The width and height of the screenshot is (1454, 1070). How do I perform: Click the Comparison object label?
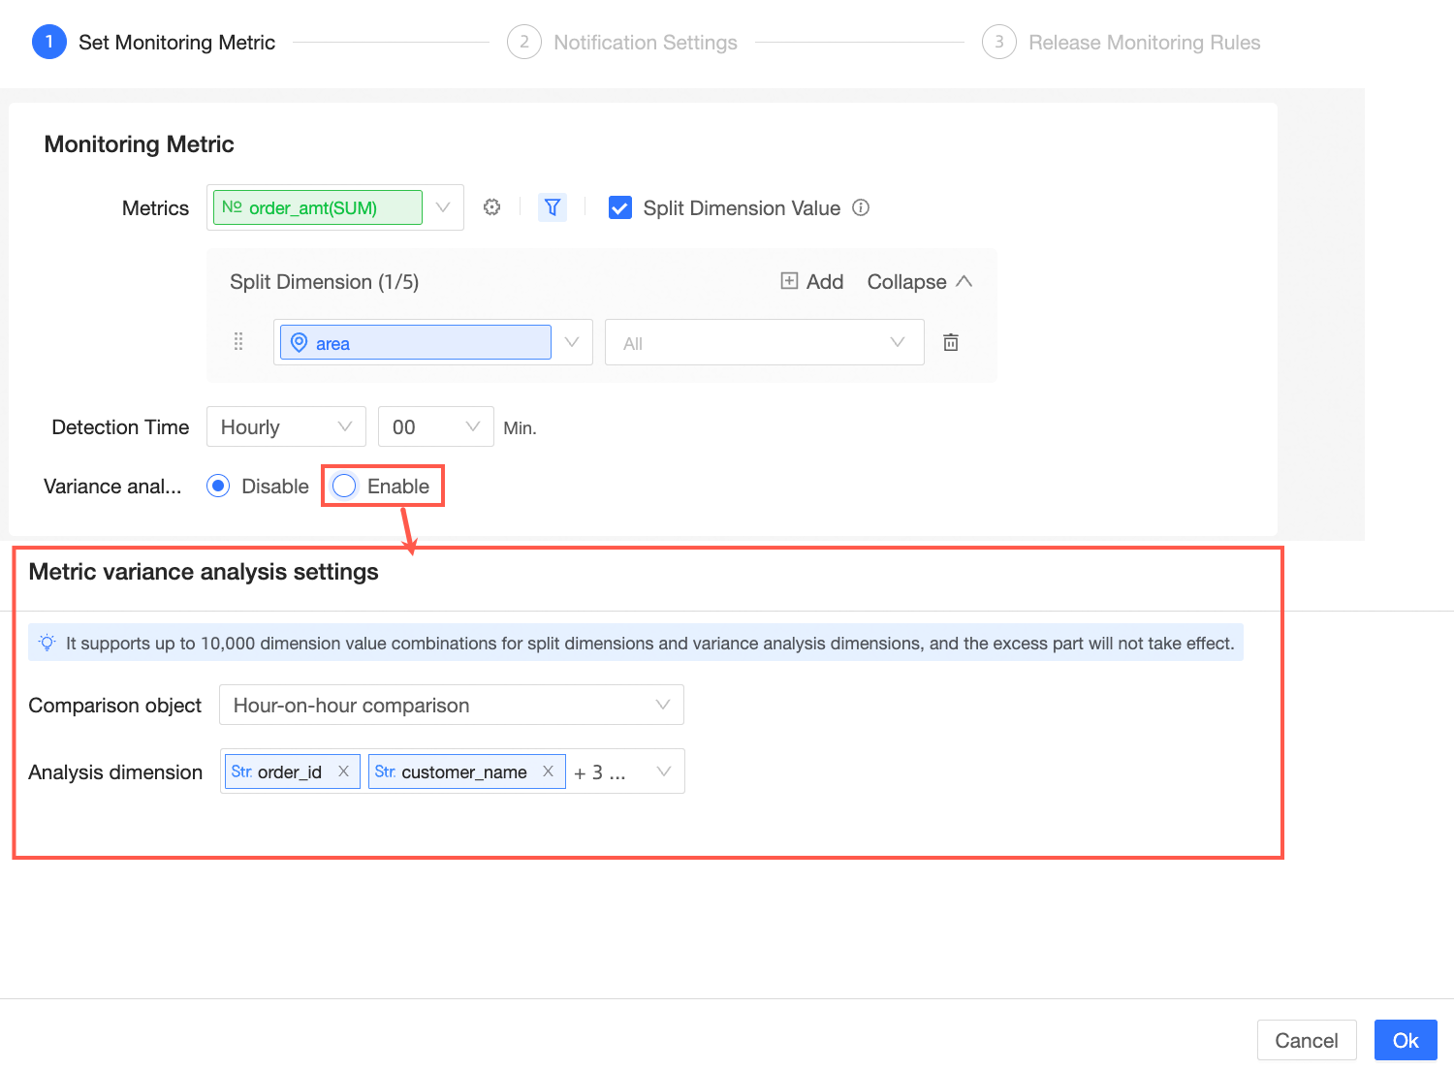[115, 705]
